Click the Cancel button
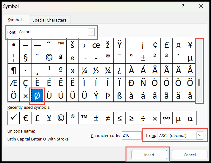Viewport: 211px width, 163px height. (x=190, y=155)
